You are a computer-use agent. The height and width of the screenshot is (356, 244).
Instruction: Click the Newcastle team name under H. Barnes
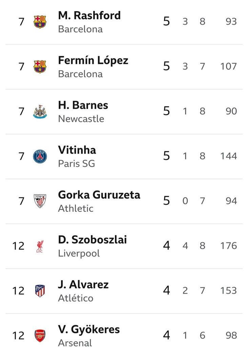pyautogui.click(x=81, y=119)
